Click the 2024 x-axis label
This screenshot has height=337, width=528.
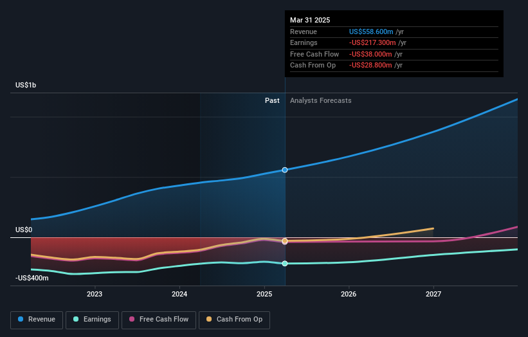pos(179,294)
